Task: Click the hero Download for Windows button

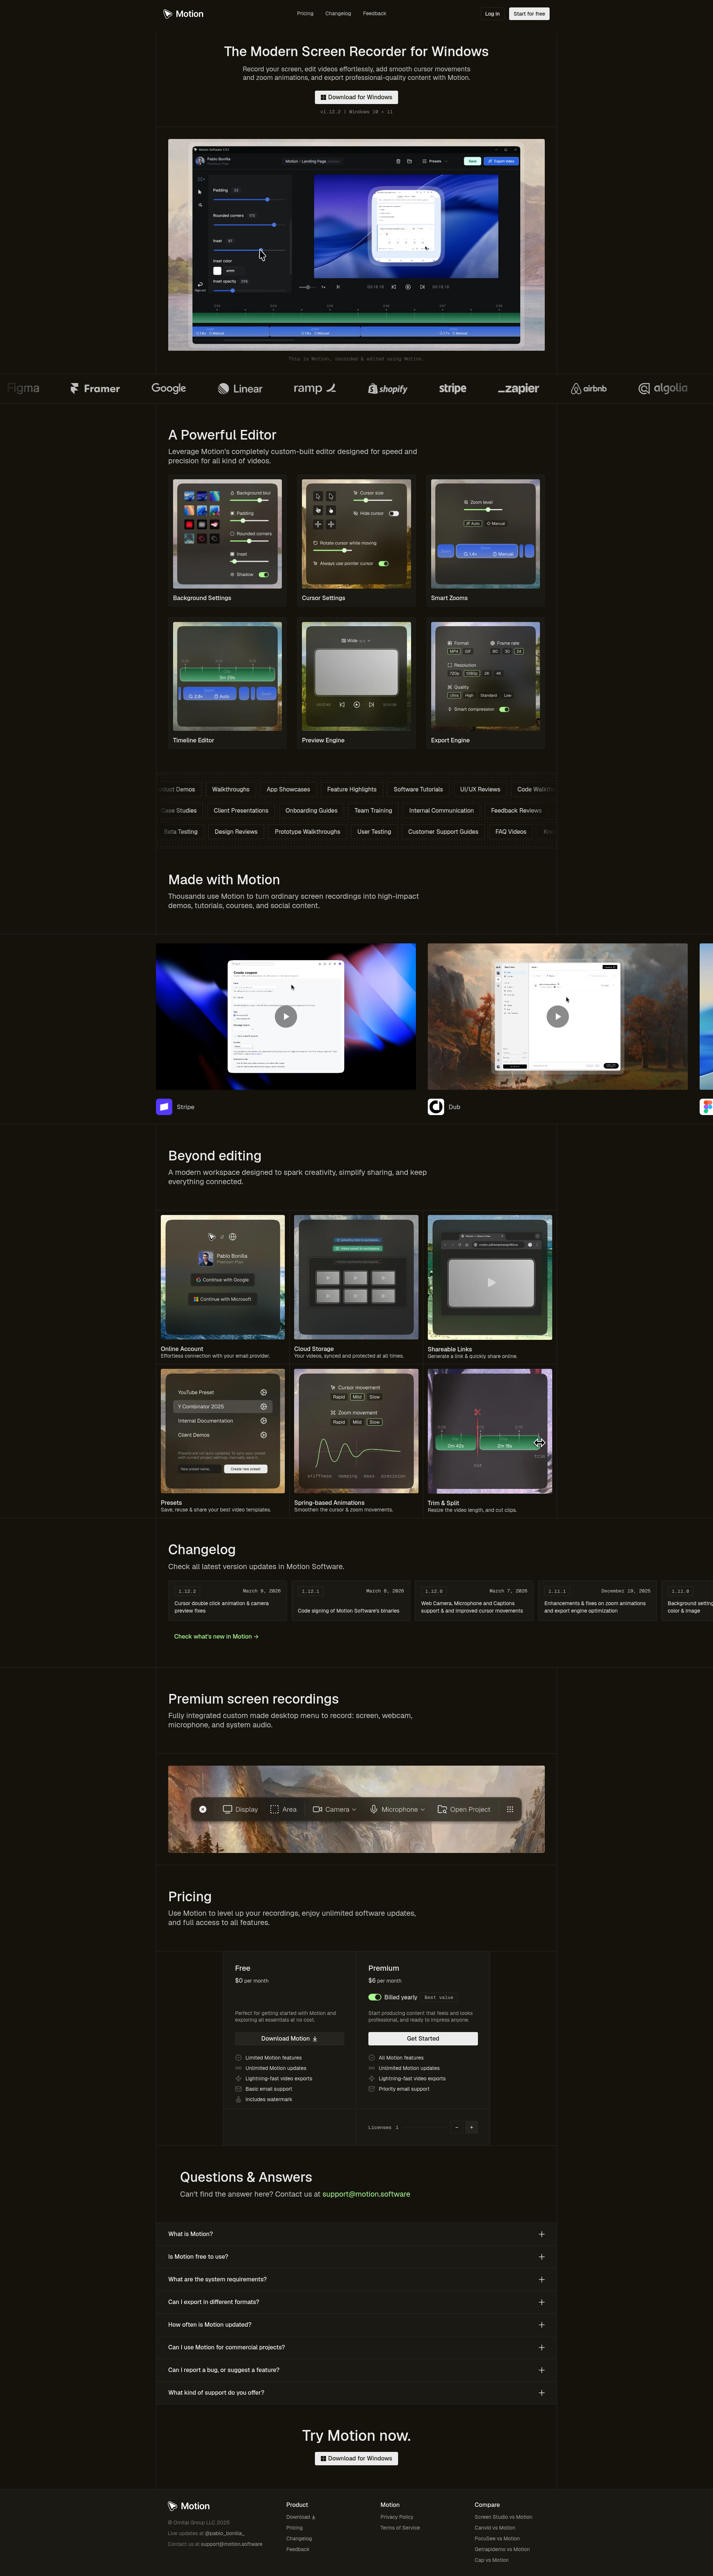Action: click(356, 97)
